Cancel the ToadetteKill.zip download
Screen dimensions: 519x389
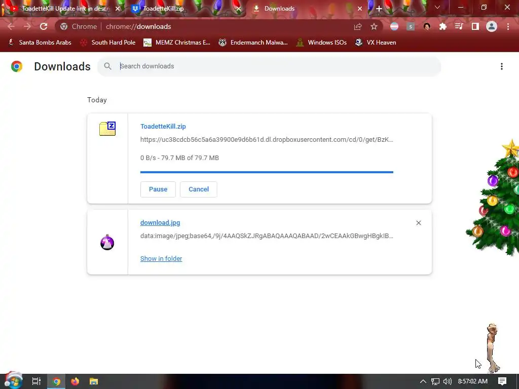[199, 189]
